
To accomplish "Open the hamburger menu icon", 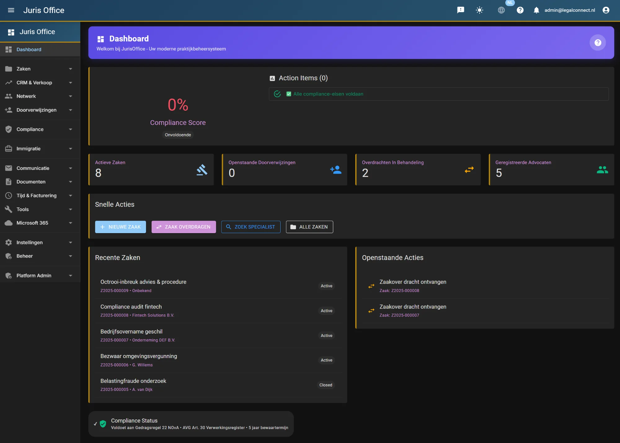I will 11,10.
